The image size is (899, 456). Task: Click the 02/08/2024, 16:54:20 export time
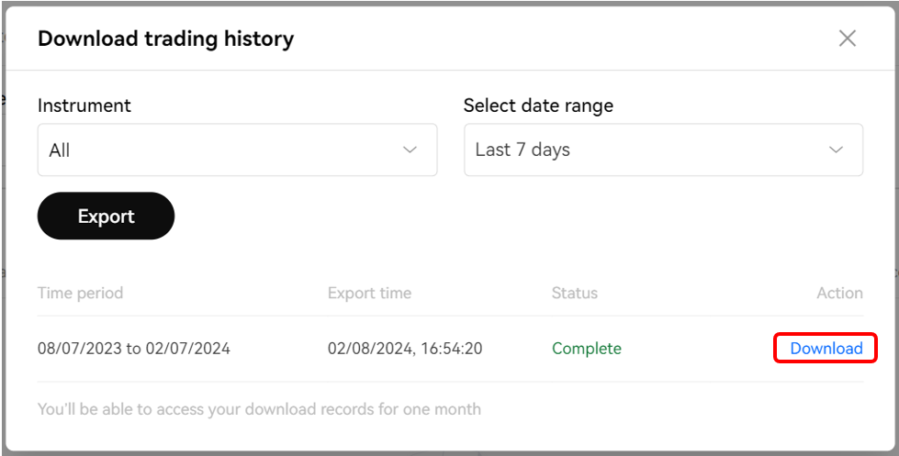404,349
